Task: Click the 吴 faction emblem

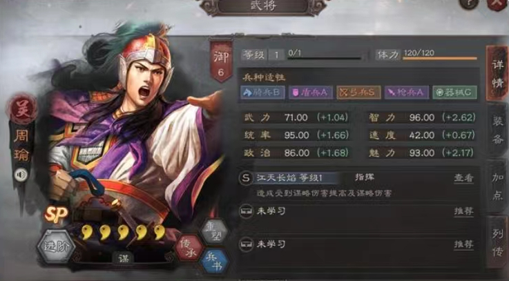Action: (x=22, y=108)
